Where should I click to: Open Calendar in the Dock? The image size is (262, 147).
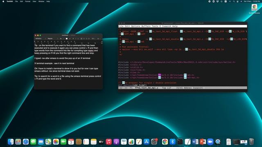pyautogui.click(x=71, y=142)
